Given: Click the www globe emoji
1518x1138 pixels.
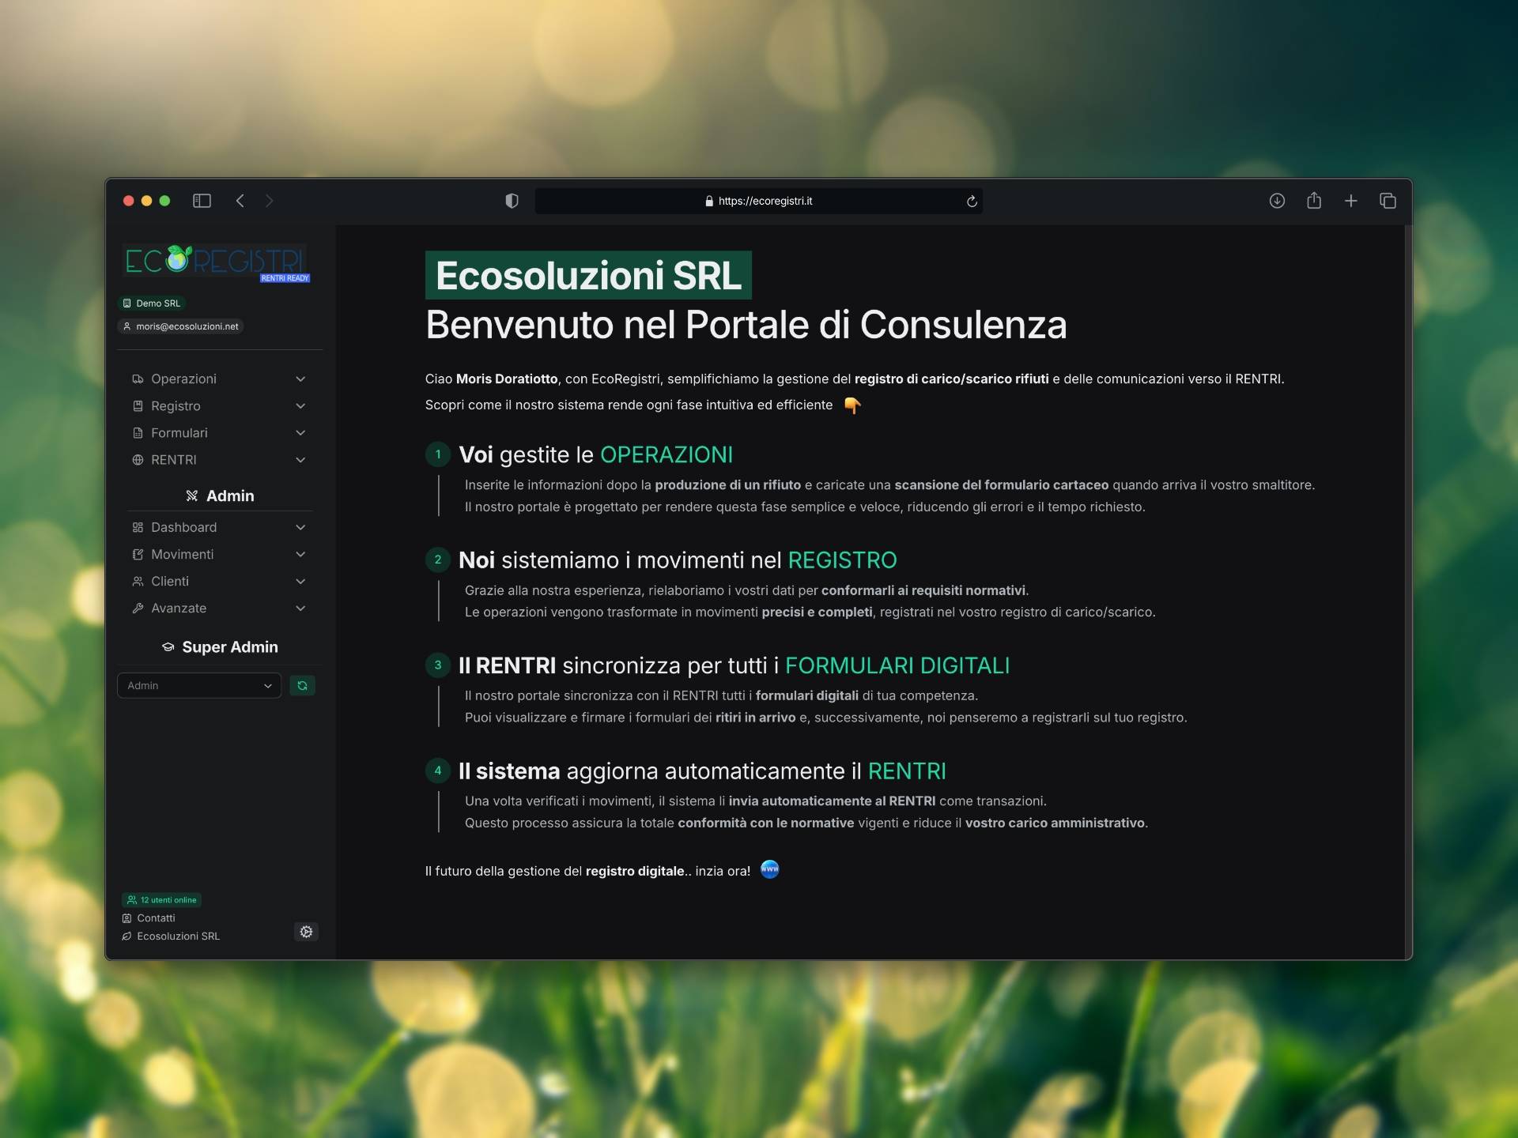Looking at the screenshot, I should click(x=769, y=870).
